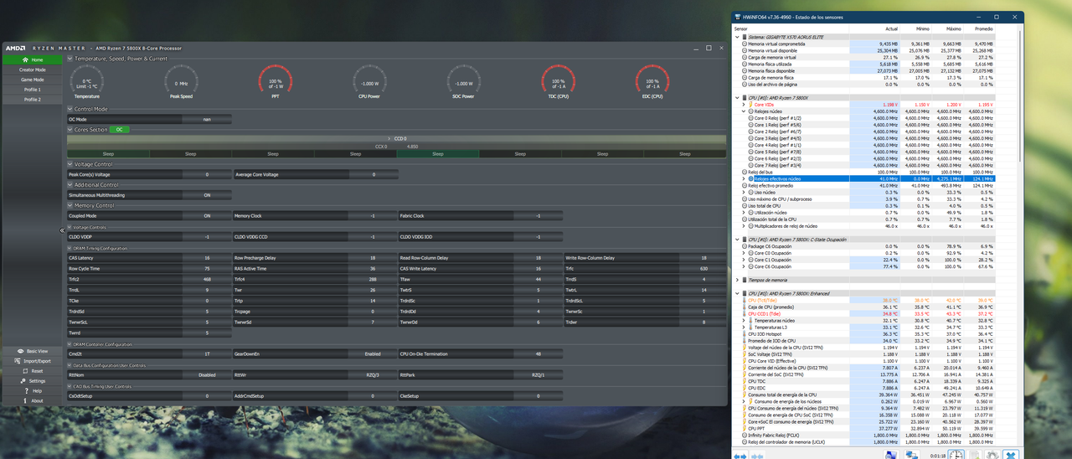Open About in Ryzen Master

33,401
